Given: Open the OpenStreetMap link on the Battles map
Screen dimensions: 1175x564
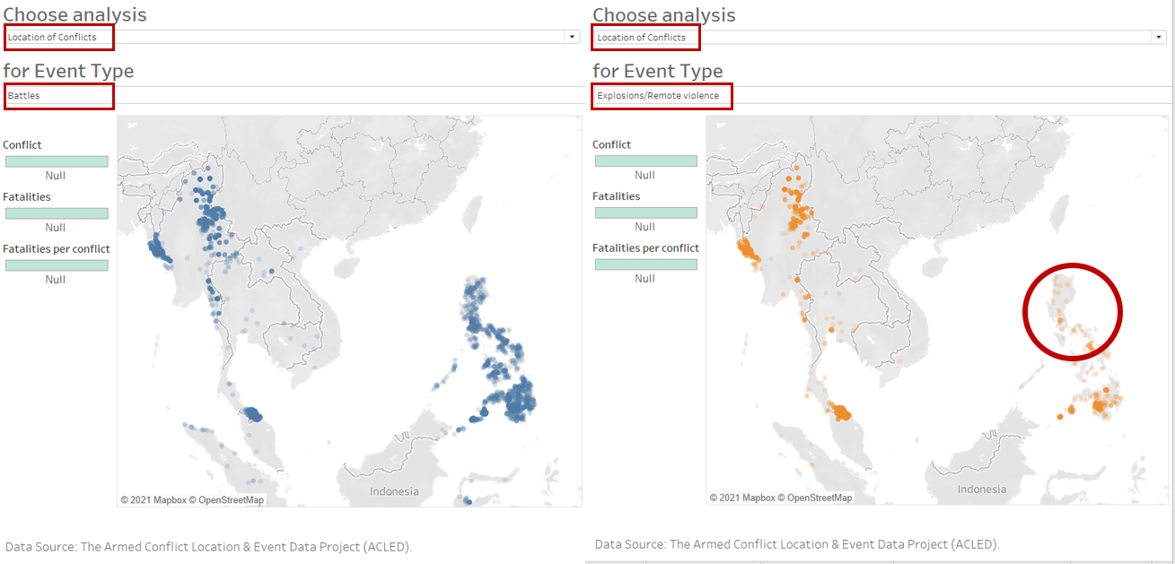Looking at the screenshot, I should pos(232,499).
